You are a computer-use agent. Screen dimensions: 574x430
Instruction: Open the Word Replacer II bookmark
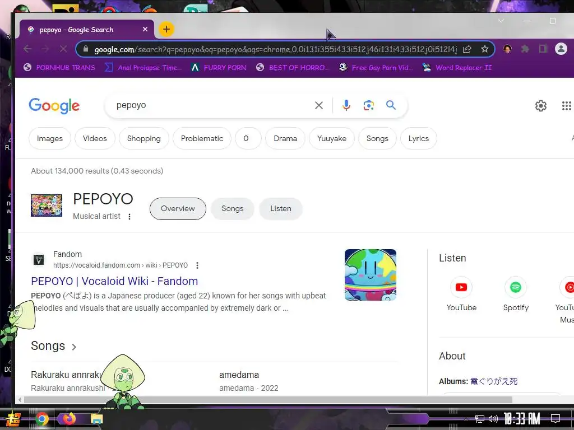[457, 68]
